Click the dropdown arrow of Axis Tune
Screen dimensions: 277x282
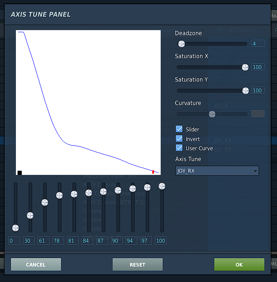(x=255, y=171)
